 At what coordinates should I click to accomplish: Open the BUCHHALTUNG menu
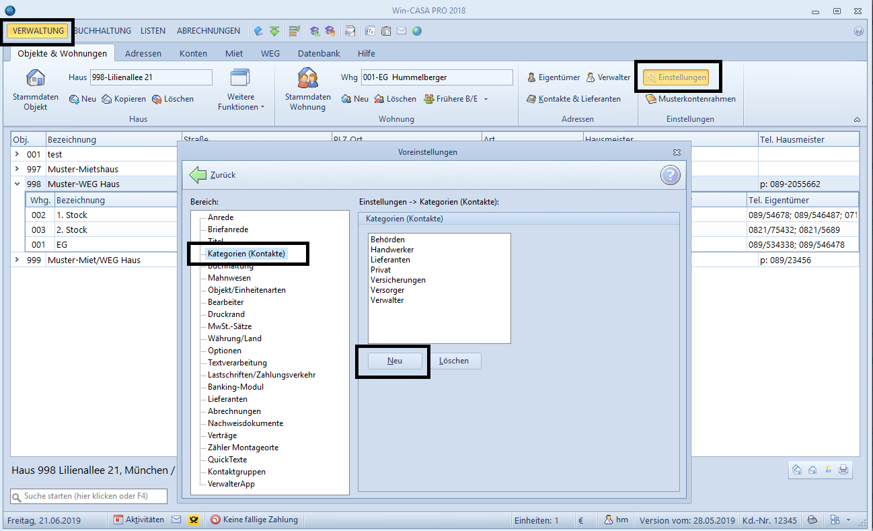102,31
